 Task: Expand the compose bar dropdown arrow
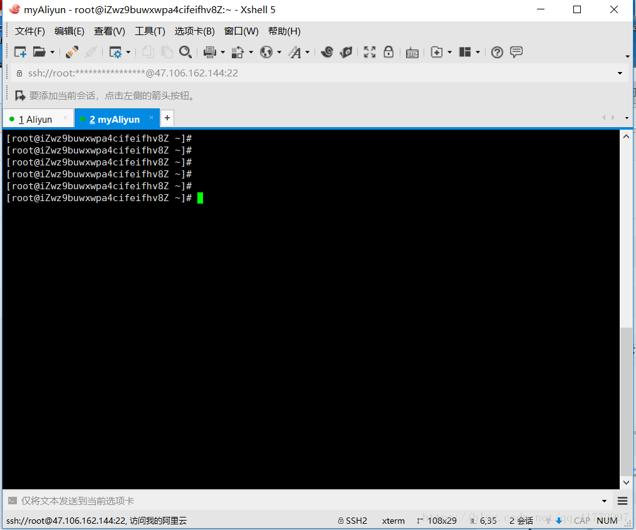(x=605, y=501)
